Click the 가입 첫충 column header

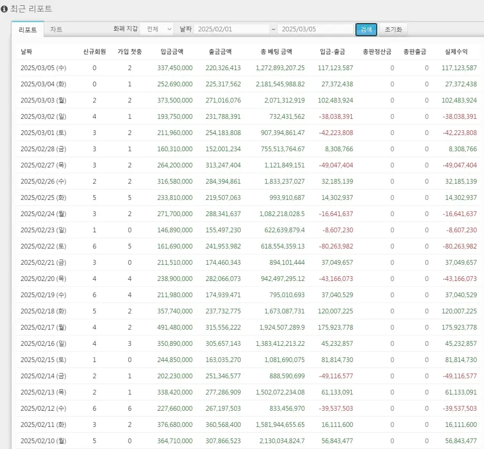pyautogui.click(x=130, y=52)
